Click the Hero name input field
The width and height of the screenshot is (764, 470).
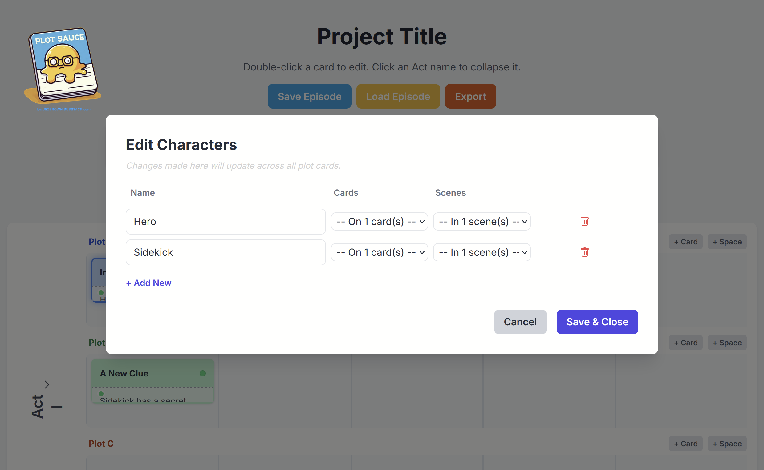[226, 221]
